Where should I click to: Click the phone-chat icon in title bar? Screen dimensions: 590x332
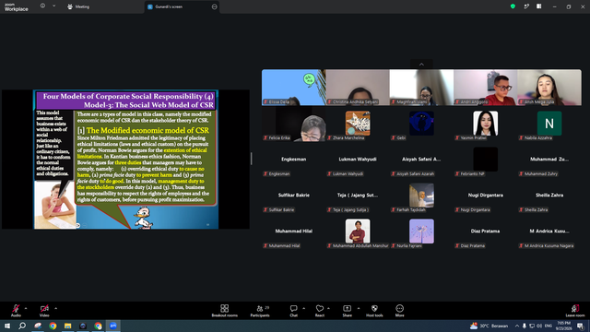coord(526,6)
